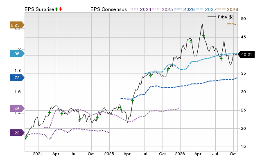Click the Jul label right before 2026's Oct

click(x=215, y=154)
